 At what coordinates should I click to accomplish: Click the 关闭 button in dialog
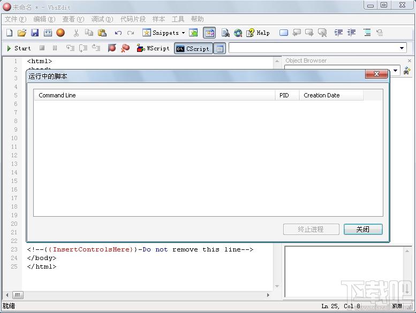[x=363, y=229]
